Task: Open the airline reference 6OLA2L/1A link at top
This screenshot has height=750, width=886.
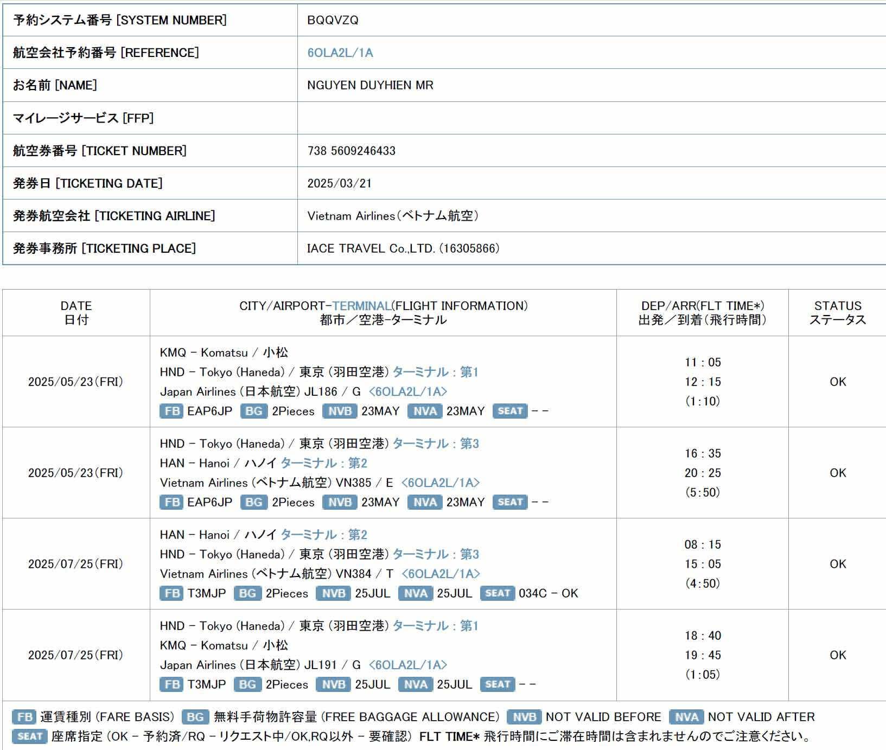Action: click(x=340, y=53)
